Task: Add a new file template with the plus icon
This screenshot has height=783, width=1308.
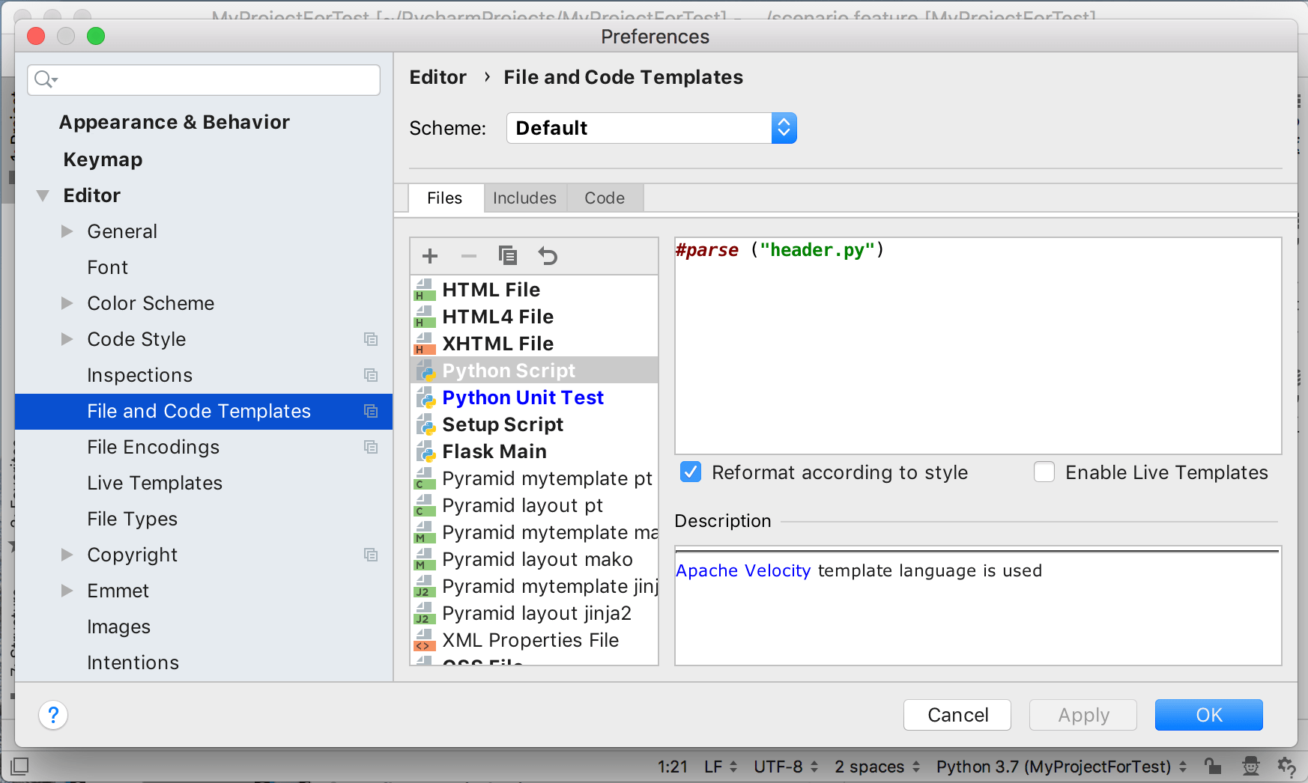Action: 429,255
